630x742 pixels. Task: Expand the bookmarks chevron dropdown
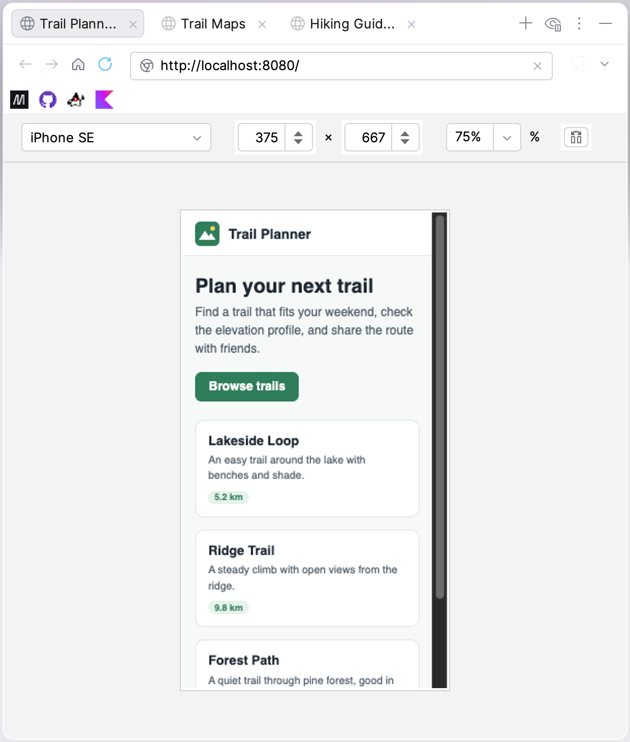605,64
